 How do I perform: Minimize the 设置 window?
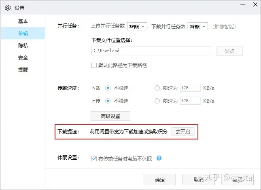pyautogui.click(x=243, y=4)
